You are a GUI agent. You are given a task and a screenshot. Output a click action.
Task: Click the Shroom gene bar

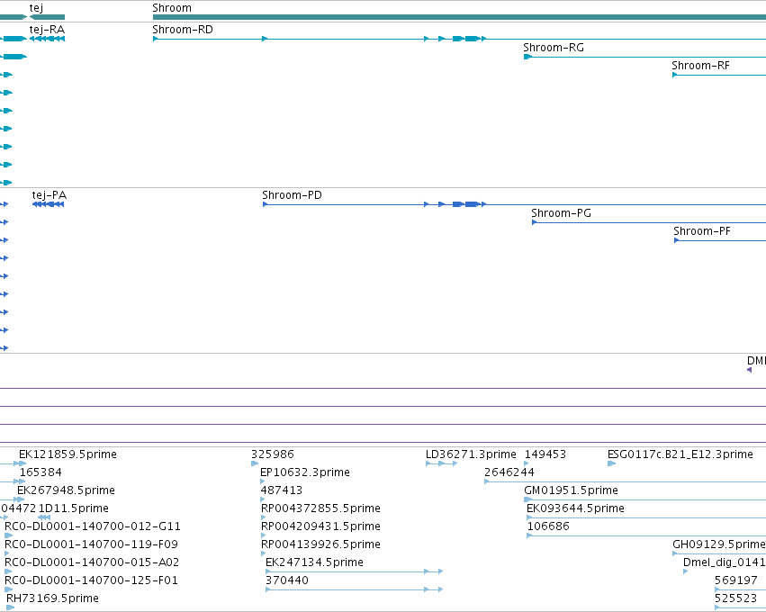(459, 17)
